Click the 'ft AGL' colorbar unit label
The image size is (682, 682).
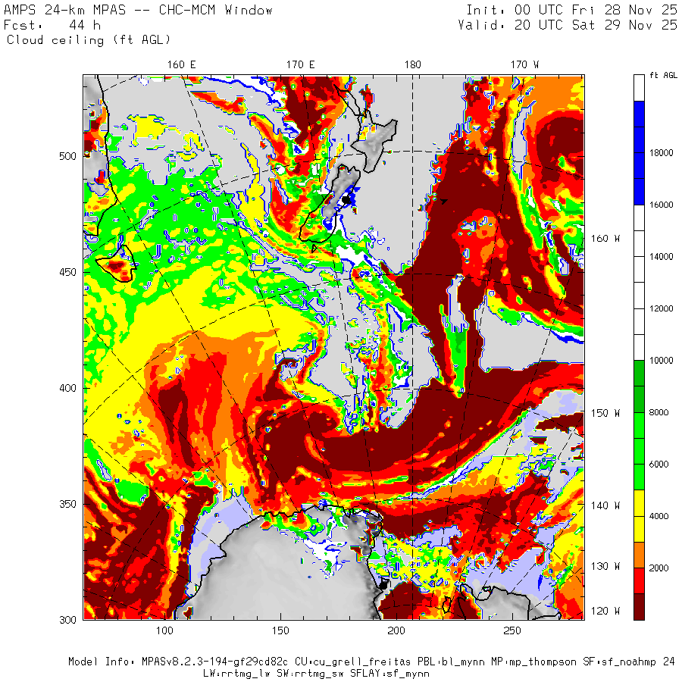tap(663, 75)
